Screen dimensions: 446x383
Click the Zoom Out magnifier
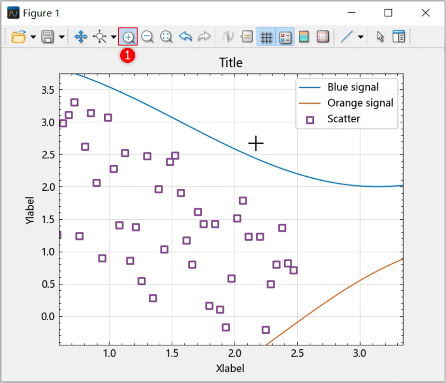coord(147,37)
